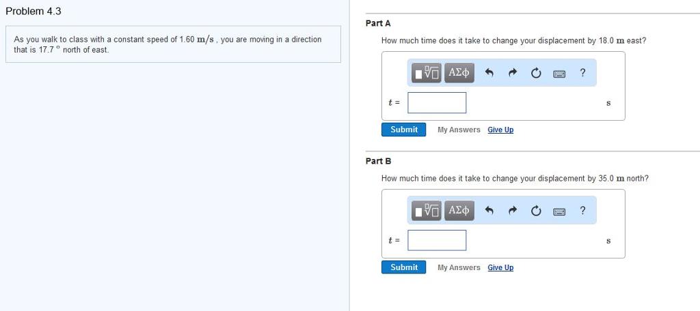Open Greek symbols menu in Part B
The height and width of the screenshot is (311, 700).
point(459,210)
